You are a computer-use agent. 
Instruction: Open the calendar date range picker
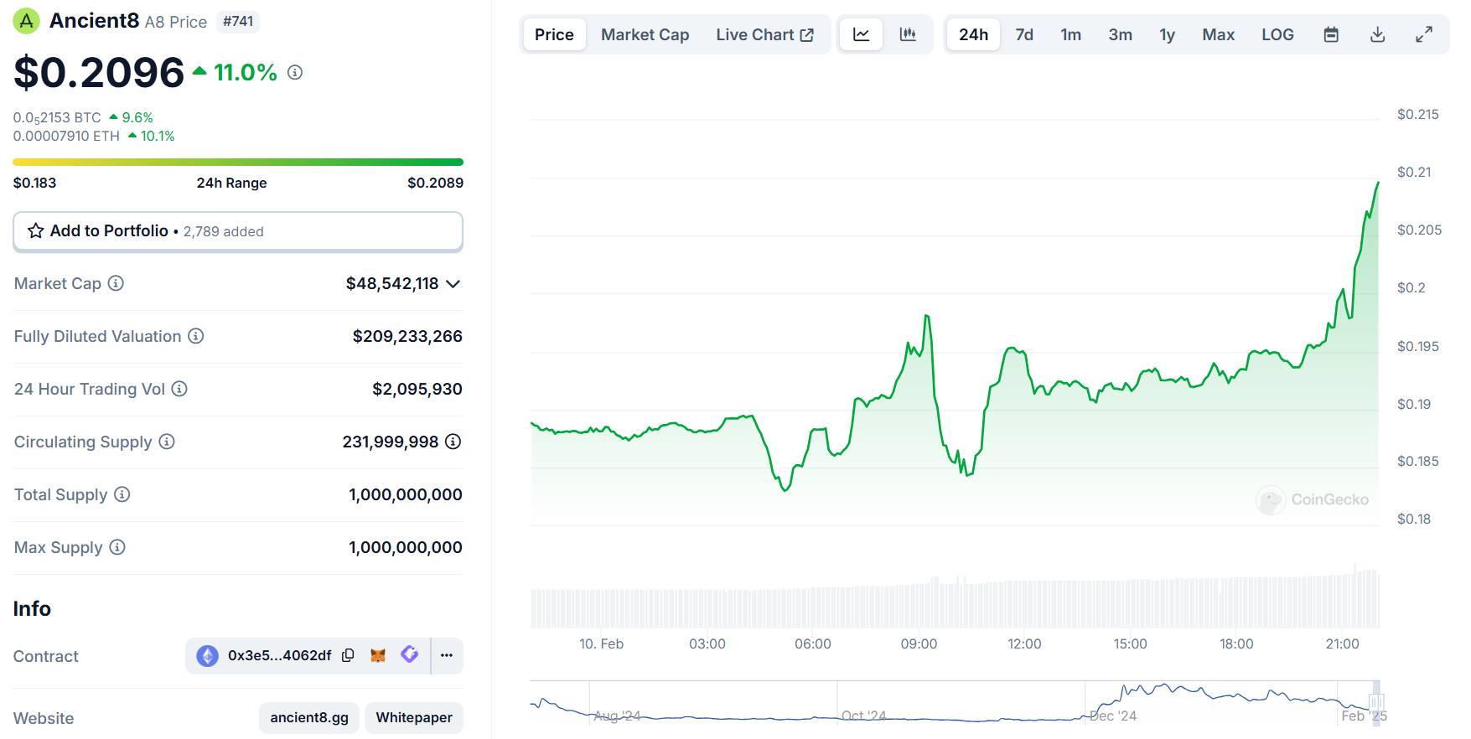(x=1331, y=34)
